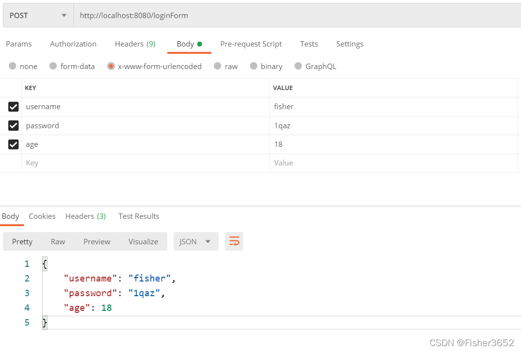
Task: Switch response view to Raw
Action: click(58, 242)
